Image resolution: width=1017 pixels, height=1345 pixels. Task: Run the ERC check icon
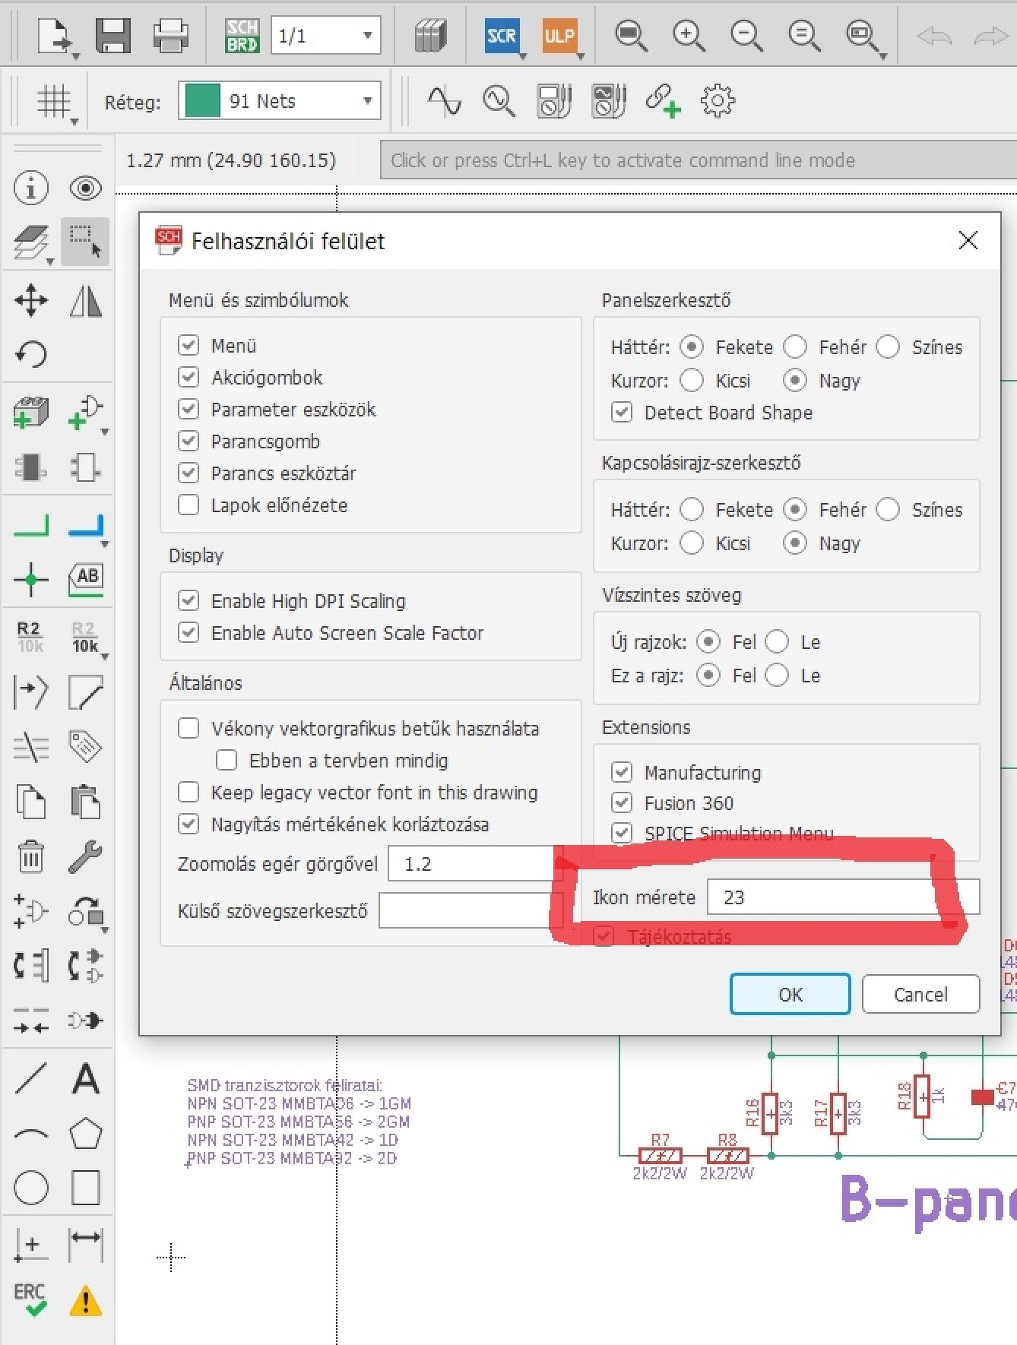pos(31,1299)
